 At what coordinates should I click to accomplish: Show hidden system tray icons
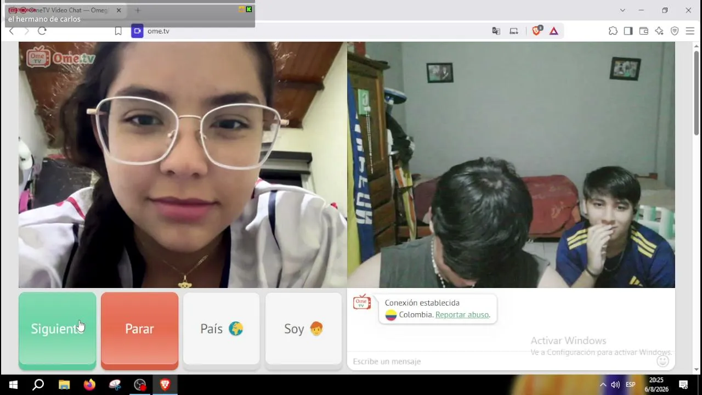[x=603, y=385]
